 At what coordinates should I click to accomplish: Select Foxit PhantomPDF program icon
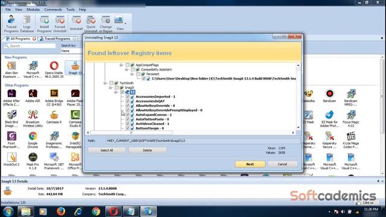tap(11, 140)
